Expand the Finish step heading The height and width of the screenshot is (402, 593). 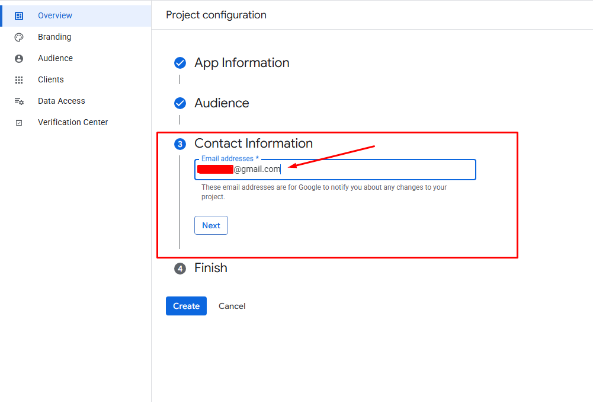pos(211,268)
